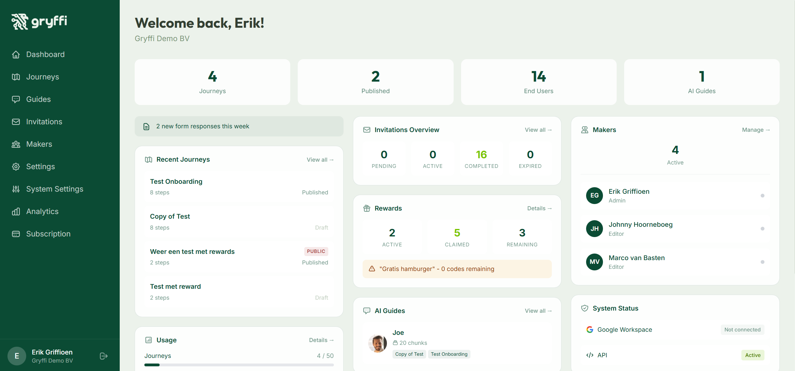Click the API code icon
This screenshot has height=371, width=795.
coord(590,355)
